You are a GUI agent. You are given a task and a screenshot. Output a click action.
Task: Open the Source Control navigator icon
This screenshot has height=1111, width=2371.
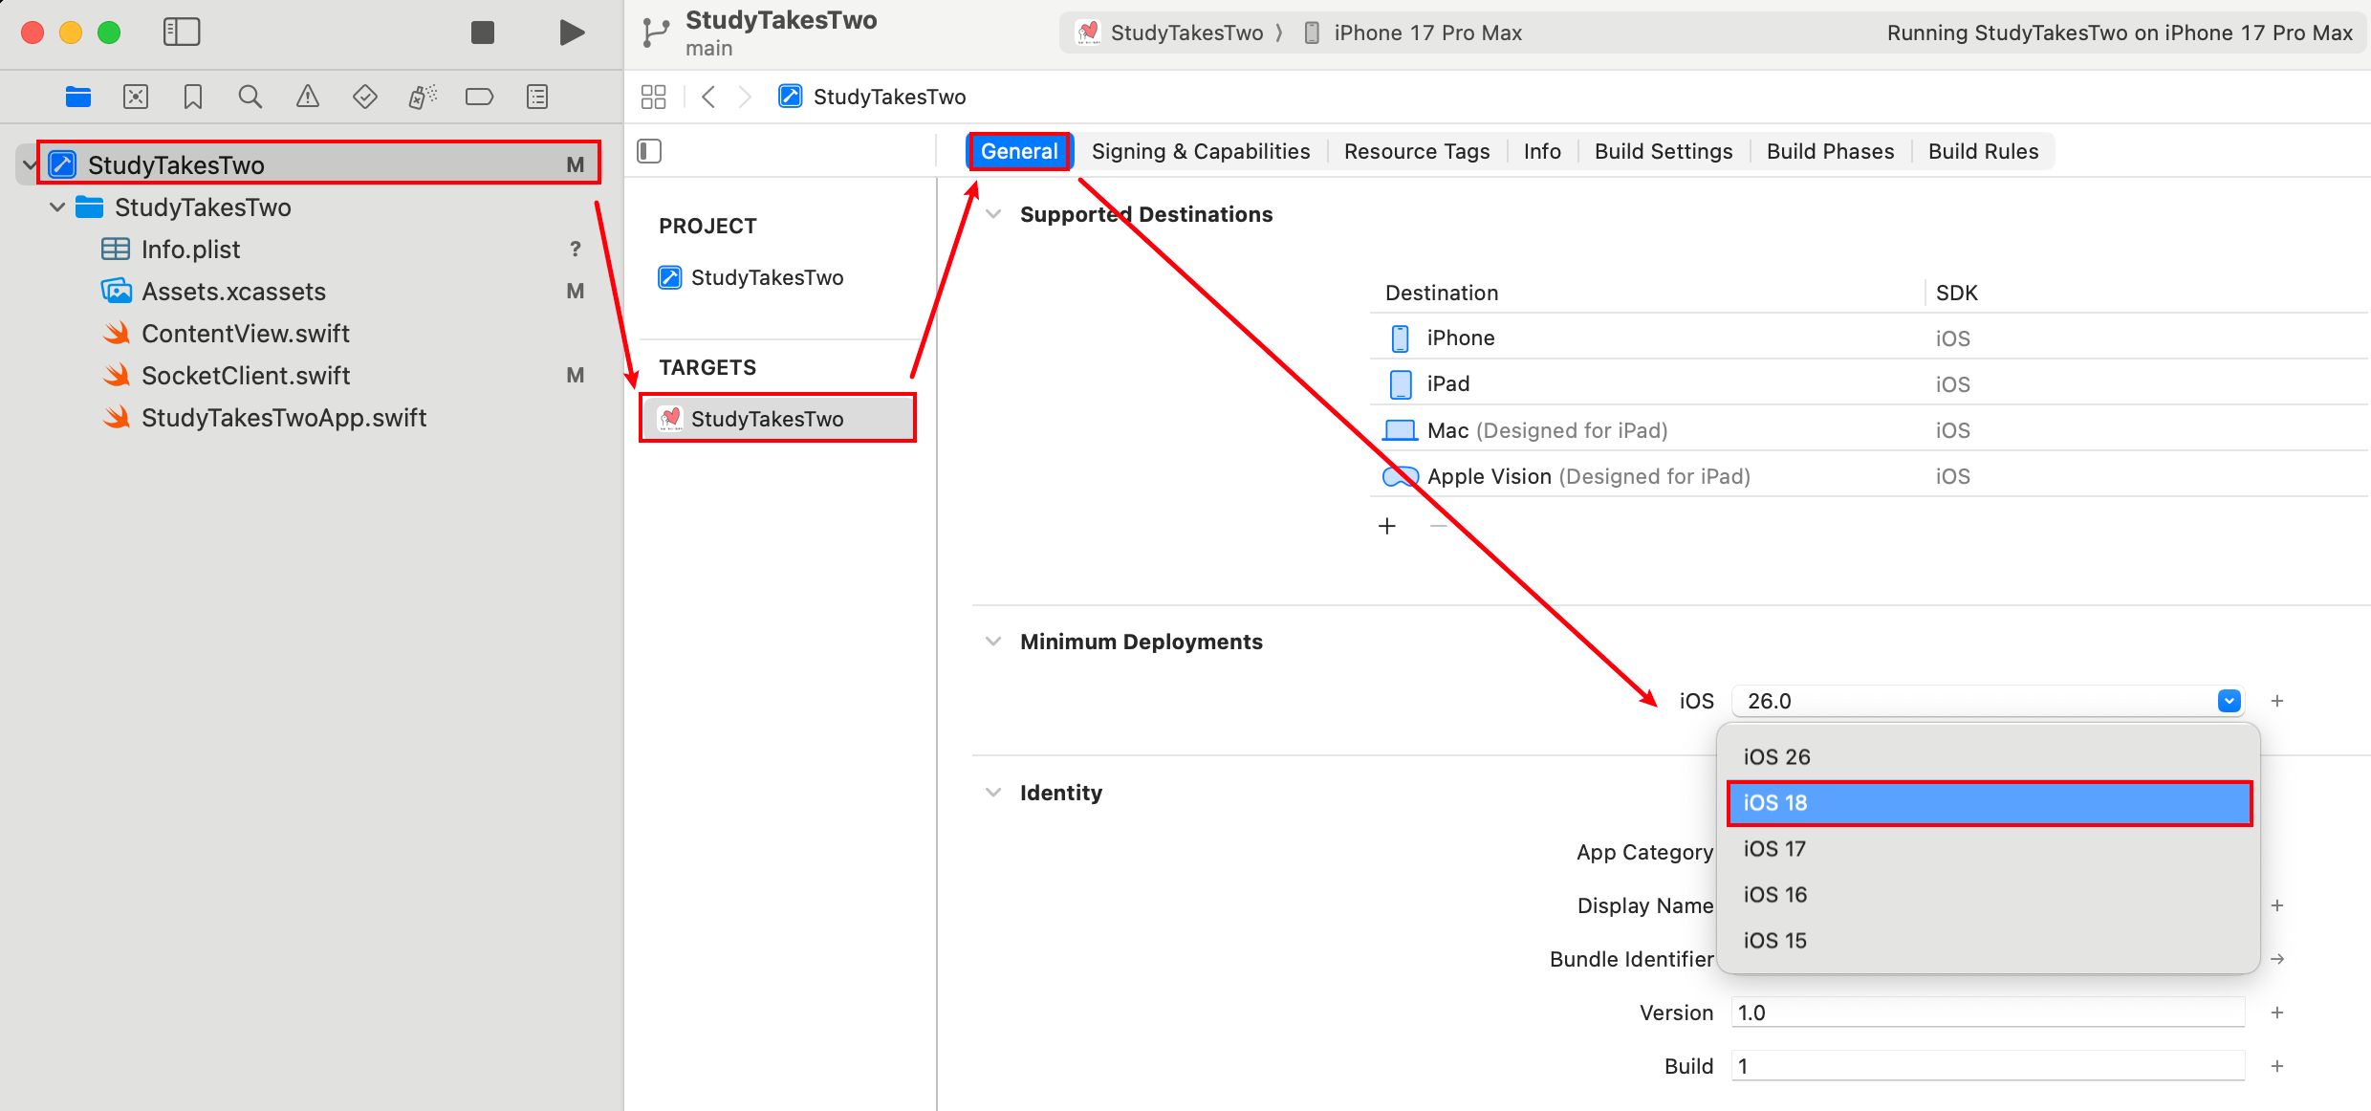point(136,97)
